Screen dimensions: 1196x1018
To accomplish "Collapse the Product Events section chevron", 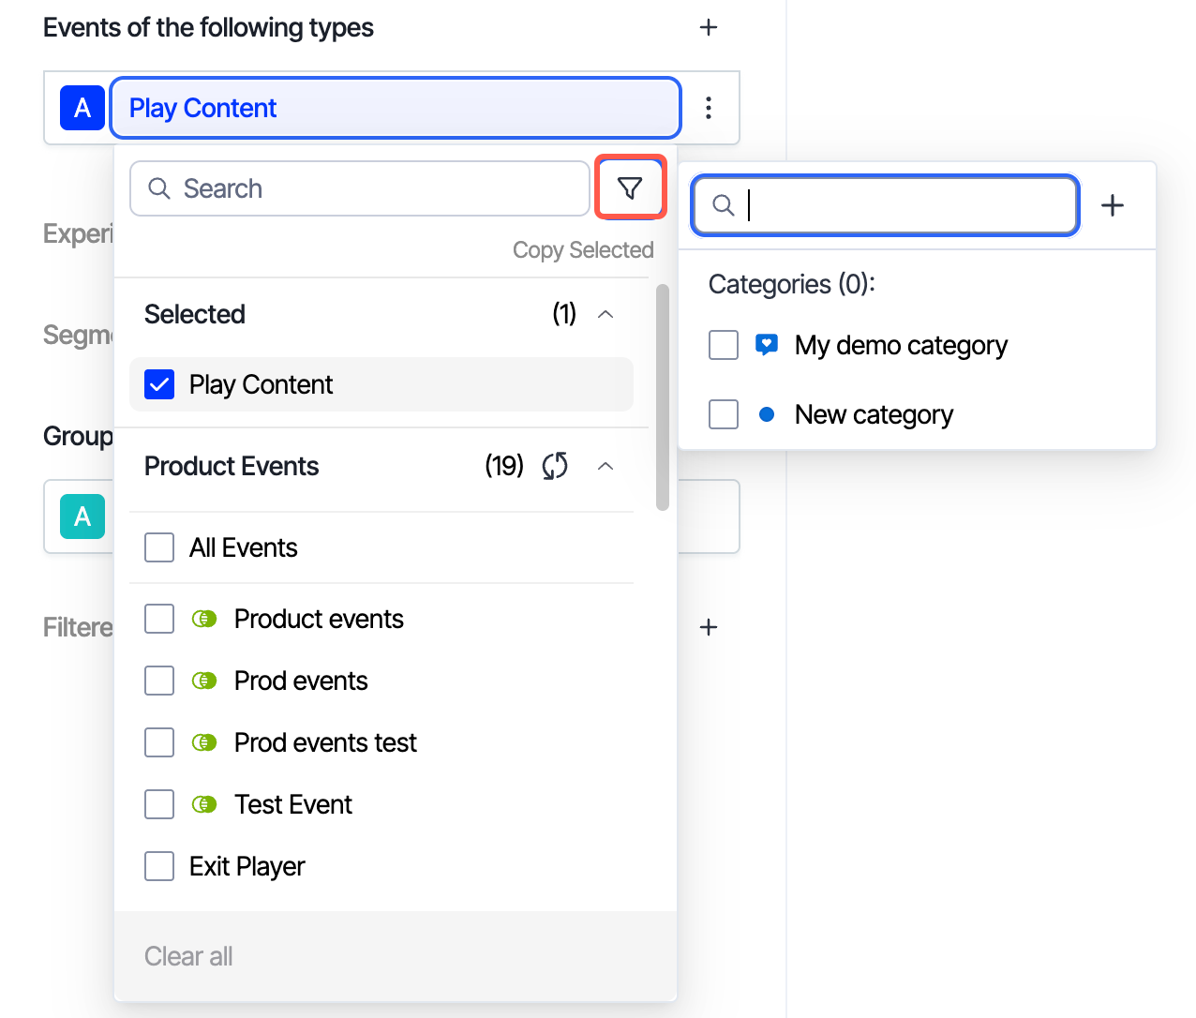I will [605, 466].
